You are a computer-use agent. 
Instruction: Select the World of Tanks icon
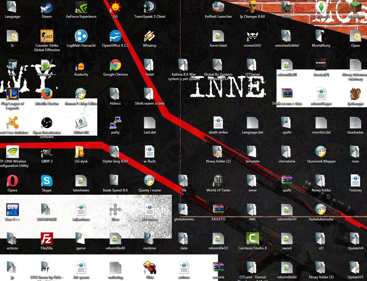click(x=218, y=181)
